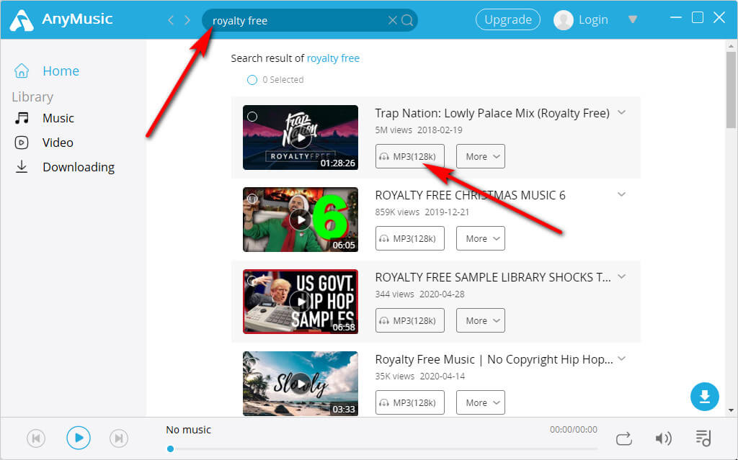Click the search magnifier icon
Viewport: 738px width, 460px height.
tap(406, 20)
